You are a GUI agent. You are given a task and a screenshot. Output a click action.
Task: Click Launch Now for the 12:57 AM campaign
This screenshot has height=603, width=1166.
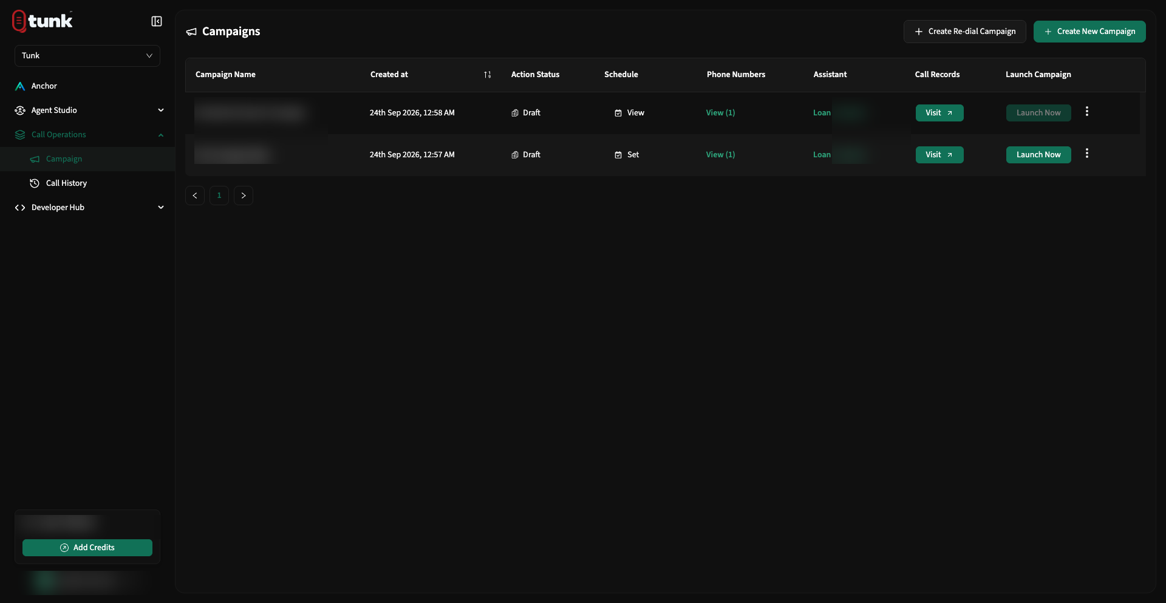pos(1038,155)
